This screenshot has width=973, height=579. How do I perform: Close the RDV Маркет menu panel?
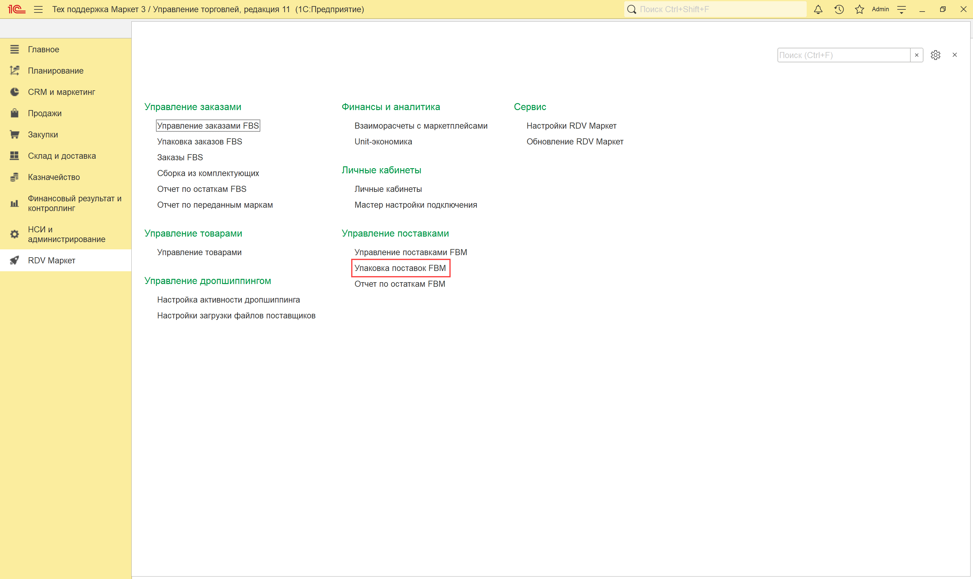tap(954, 55)
